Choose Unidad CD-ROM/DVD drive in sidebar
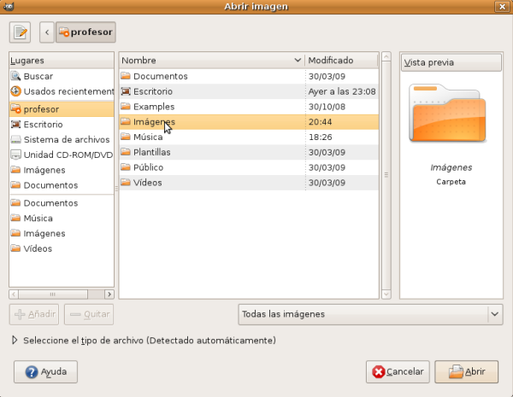Image resolution: width=513 pixels, height=397 pixels. coord(68,155)
